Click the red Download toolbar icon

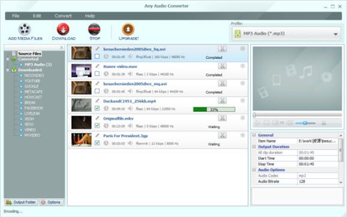(x=63, y=29)
